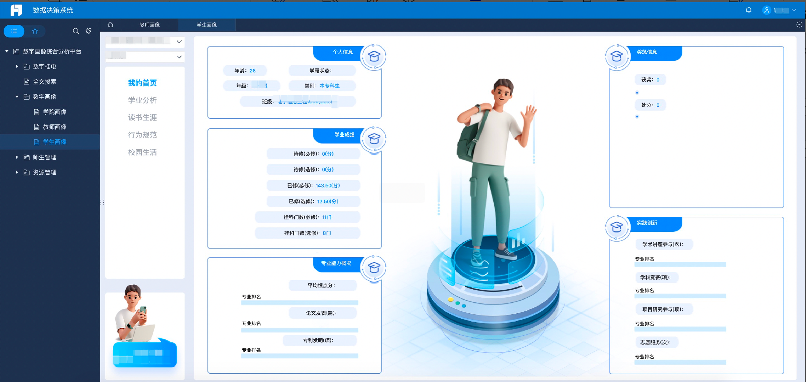This screenshot has width=806, height=382.
Task: Expand the 资源管理 folder
Action: [x=17, y=172]
